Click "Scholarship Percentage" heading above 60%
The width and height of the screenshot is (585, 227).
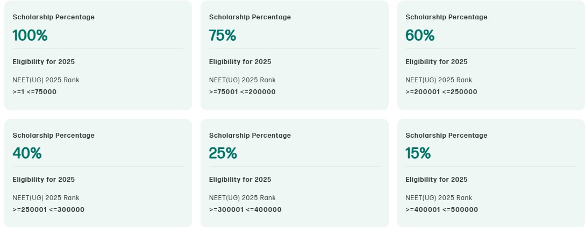[446, 17]
